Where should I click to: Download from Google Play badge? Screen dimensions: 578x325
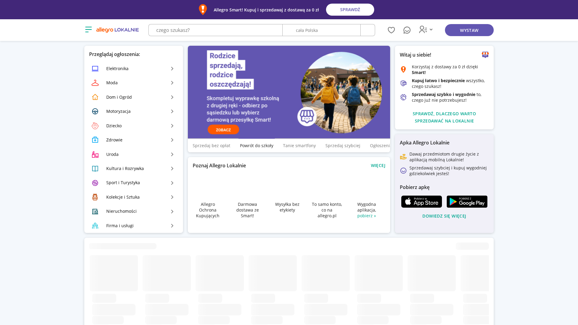tap(467, 202)
